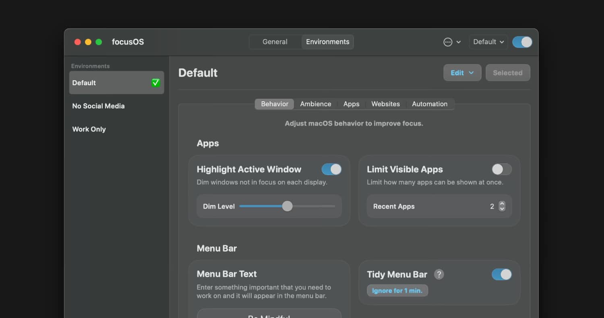
Task: Click the Tidy Menu Bar help question mark
Action: (x=439, y=275)
